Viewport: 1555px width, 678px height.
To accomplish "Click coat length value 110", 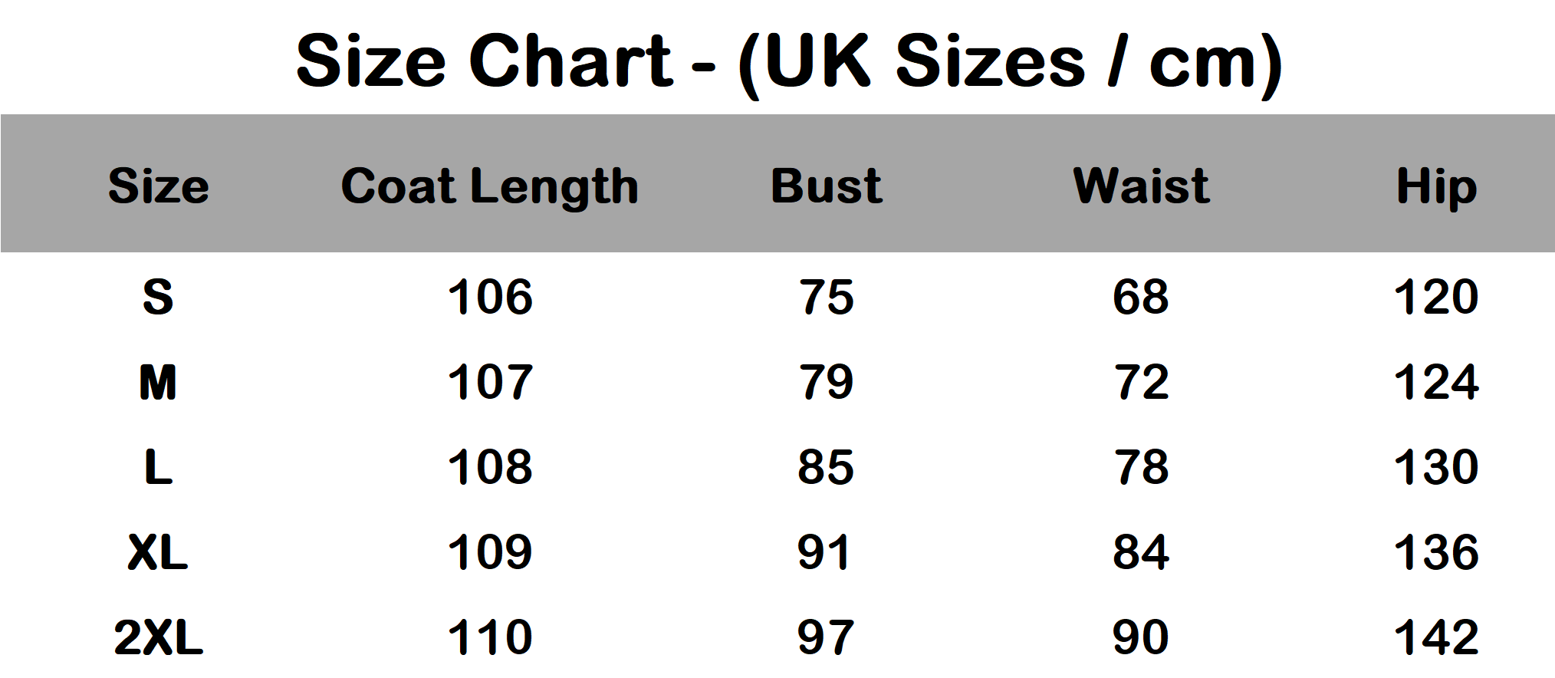I will click(x=489, y=637).
